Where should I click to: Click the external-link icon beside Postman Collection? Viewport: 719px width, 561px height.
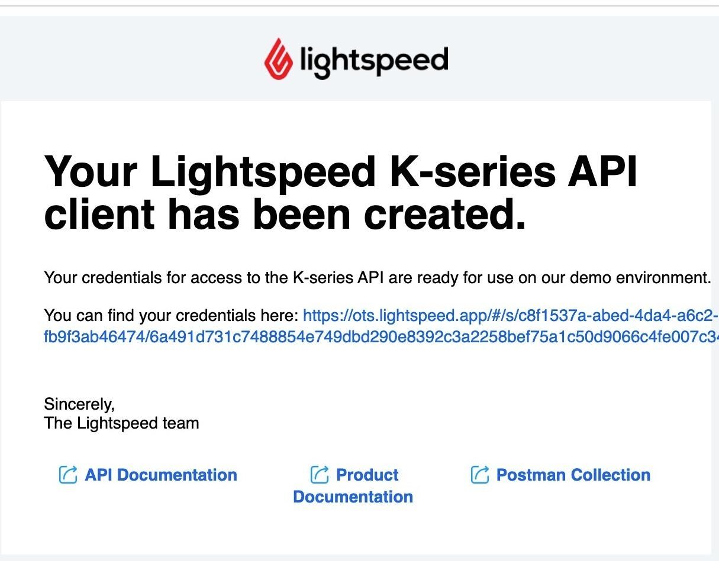tap(480, 474)
